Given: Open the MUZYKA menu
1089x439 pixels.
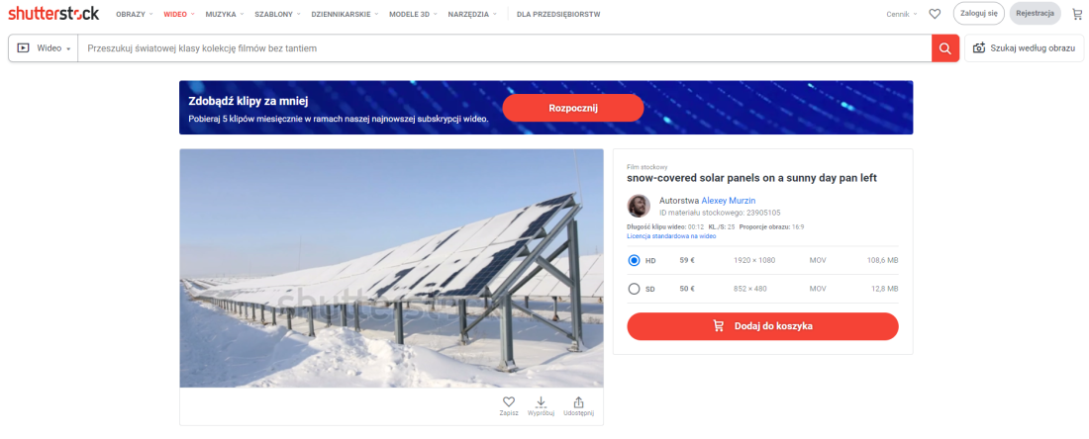Looking at the screenshot, I should [x=225, y=14].
